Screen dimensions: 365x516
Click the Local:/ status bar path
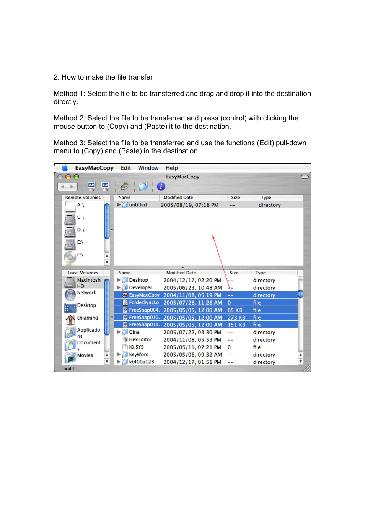tap(68, 369)
